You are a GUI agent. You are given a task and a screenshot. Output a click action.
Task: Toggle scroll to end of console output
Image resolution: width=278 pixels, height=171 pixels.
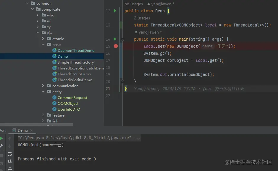pyautogui.click(x=10, y=162)
